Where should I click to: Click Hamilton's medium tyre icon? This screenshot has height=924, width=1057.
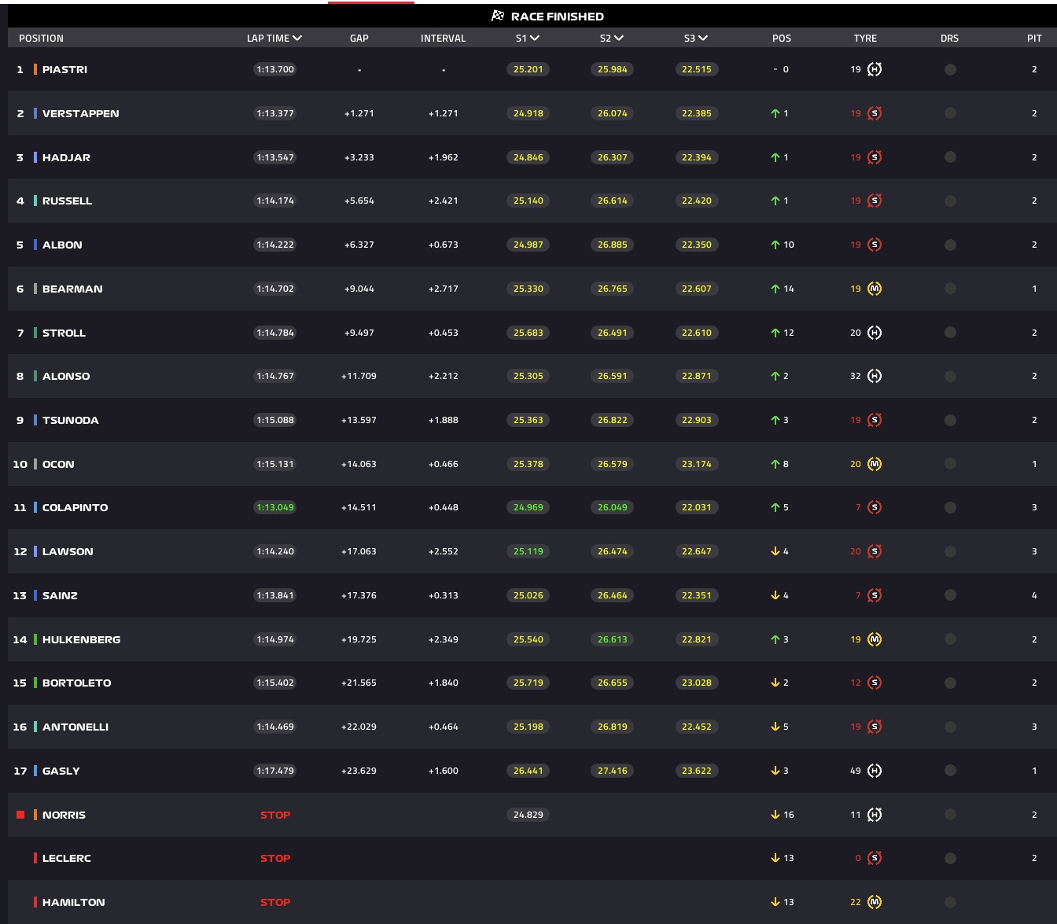874,902
